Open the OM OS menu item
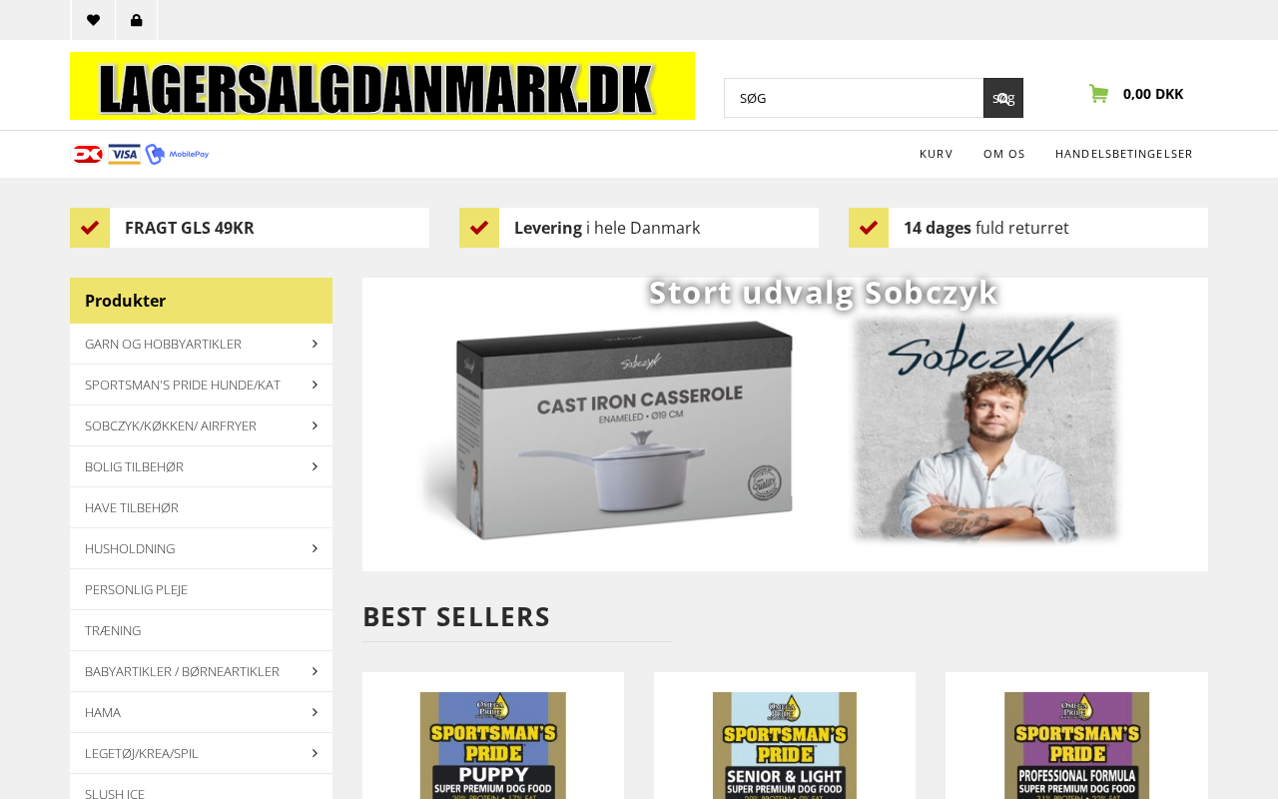 pos(1004,154)
